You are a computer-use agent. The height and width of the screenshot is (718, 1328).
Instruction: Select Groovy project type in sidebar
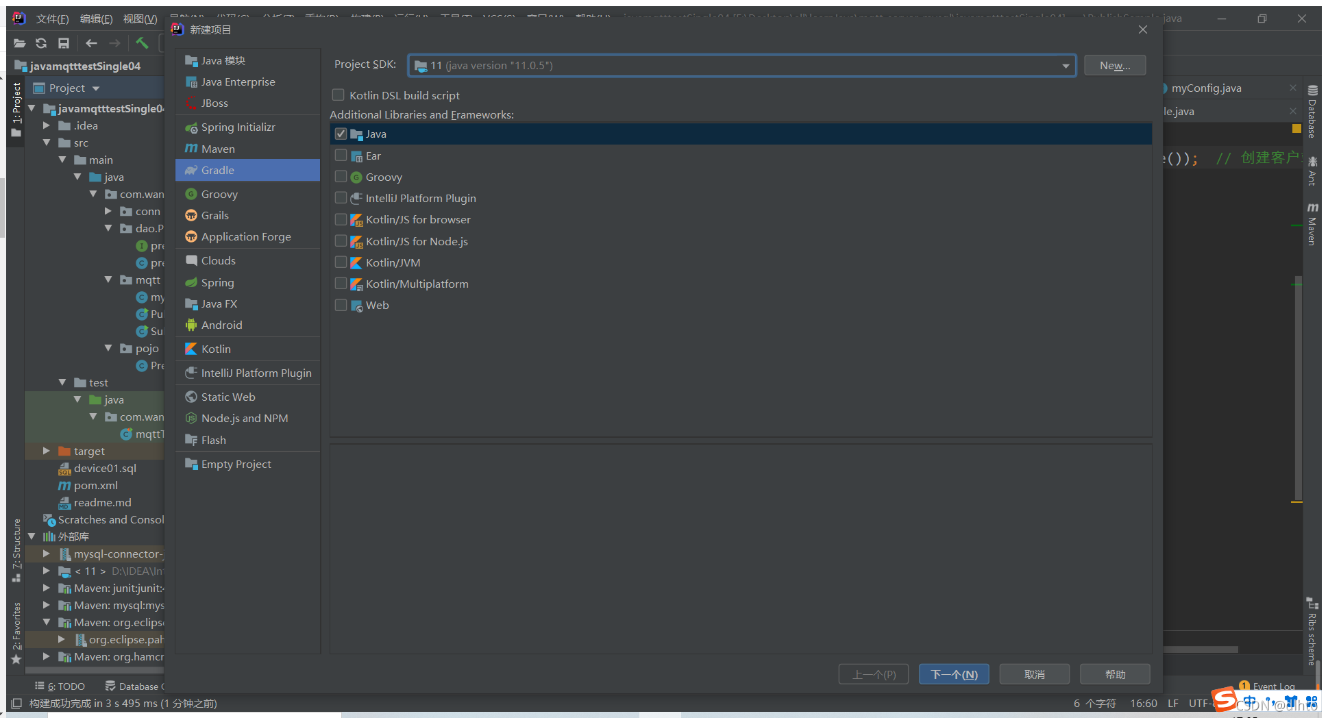pos(247,194)
